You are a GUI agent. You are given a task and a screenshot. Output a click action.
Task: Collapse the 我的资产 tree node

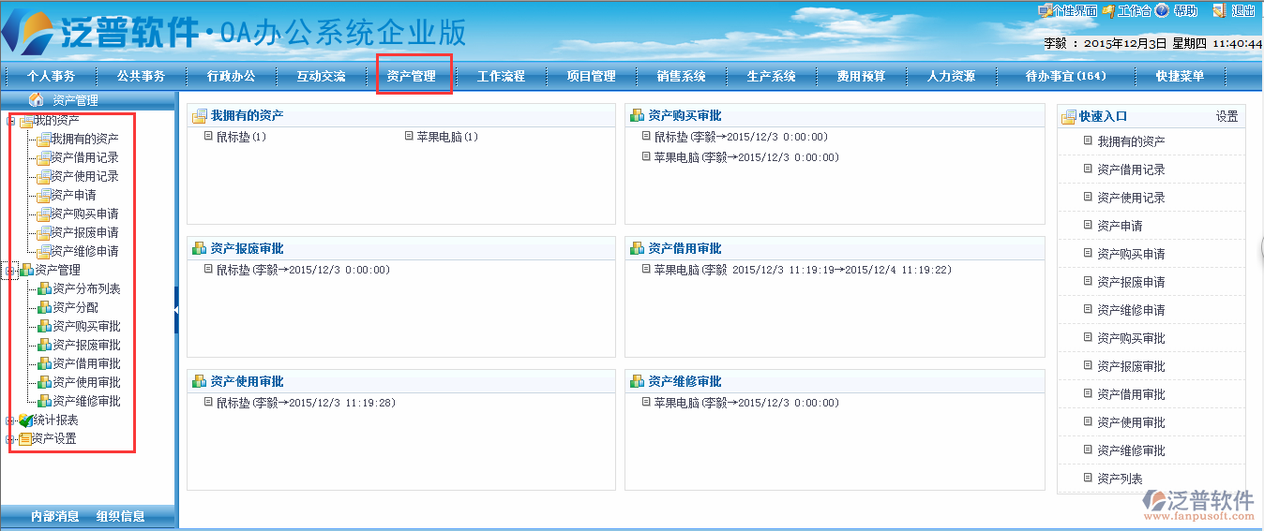(x=11, y=121)
